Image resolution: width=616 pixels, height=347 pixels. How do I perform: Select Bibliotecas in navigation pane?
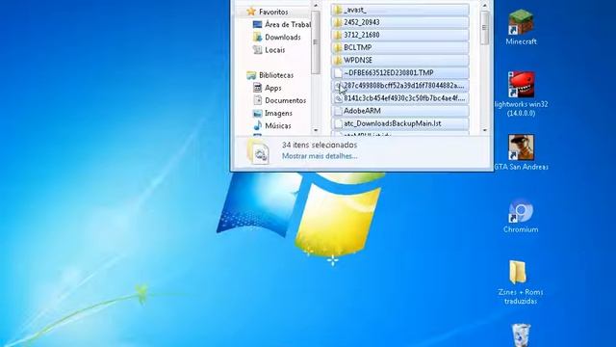276,75
